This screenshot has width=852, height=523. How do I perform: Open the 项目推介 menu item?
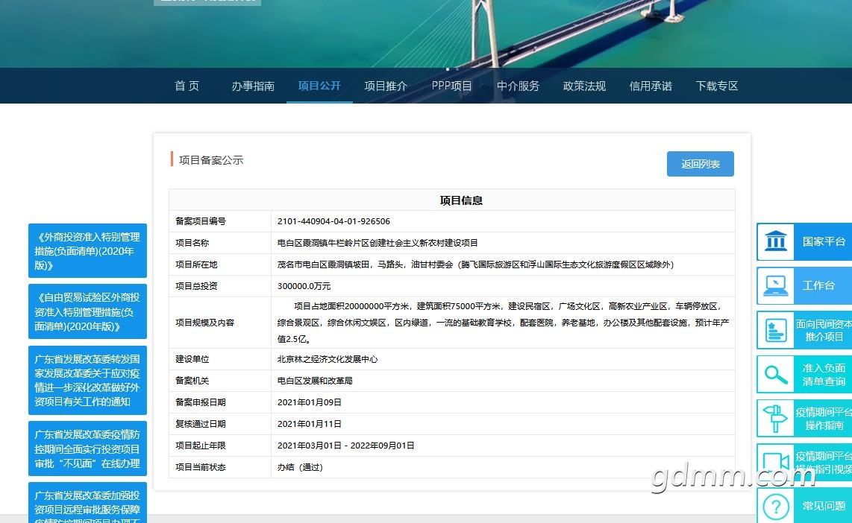click(x=386, y=86)
